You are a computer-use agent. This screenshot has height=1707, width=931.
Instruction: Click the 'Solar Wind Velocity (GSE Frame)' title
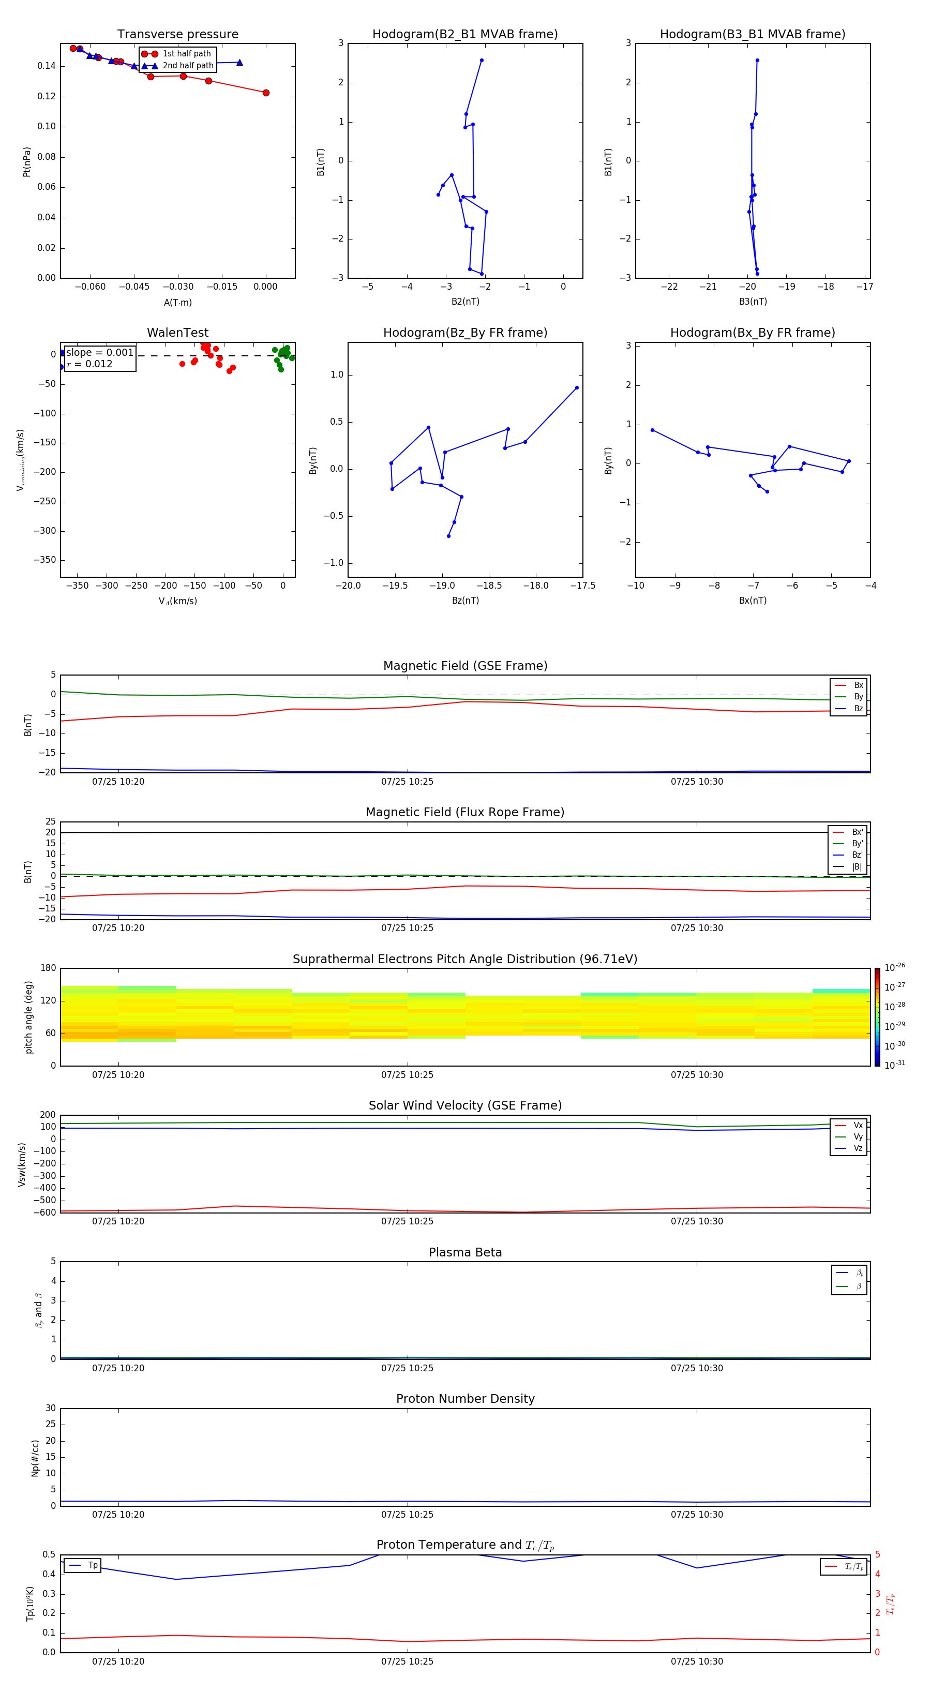[465, 1105]
